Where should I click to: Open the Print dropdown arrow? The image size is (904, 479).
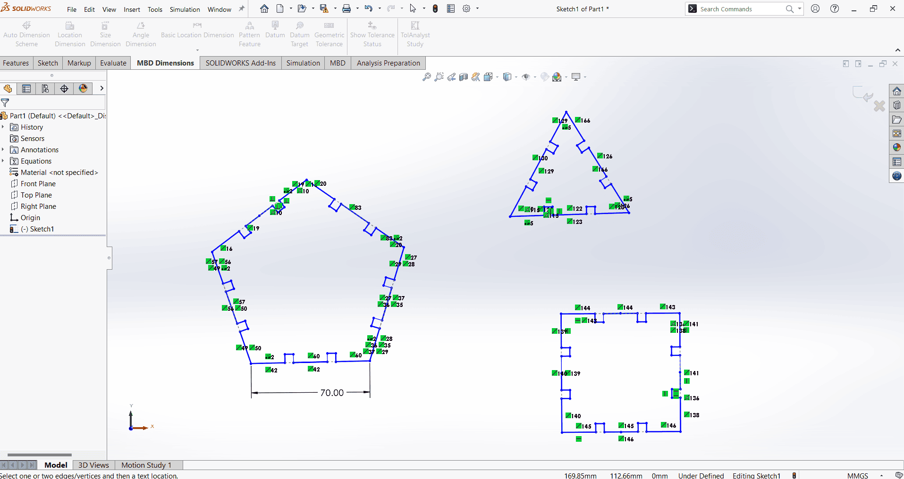point(357,8)
